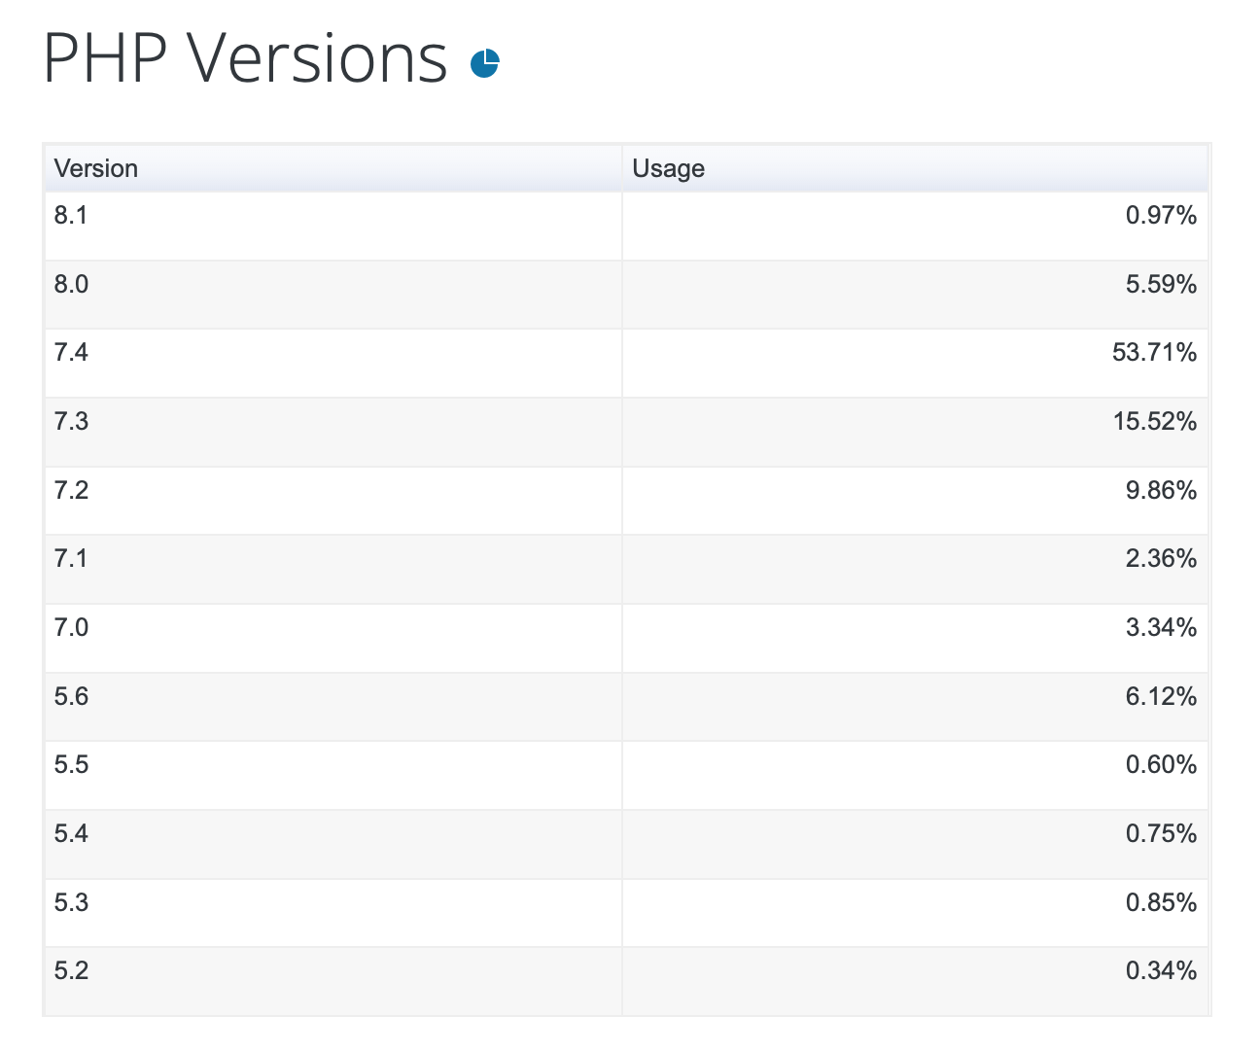This screenshot has height=1052, width=1260.
Task: Click the 0.97% usage value
Action: (x=1161, y=215)
